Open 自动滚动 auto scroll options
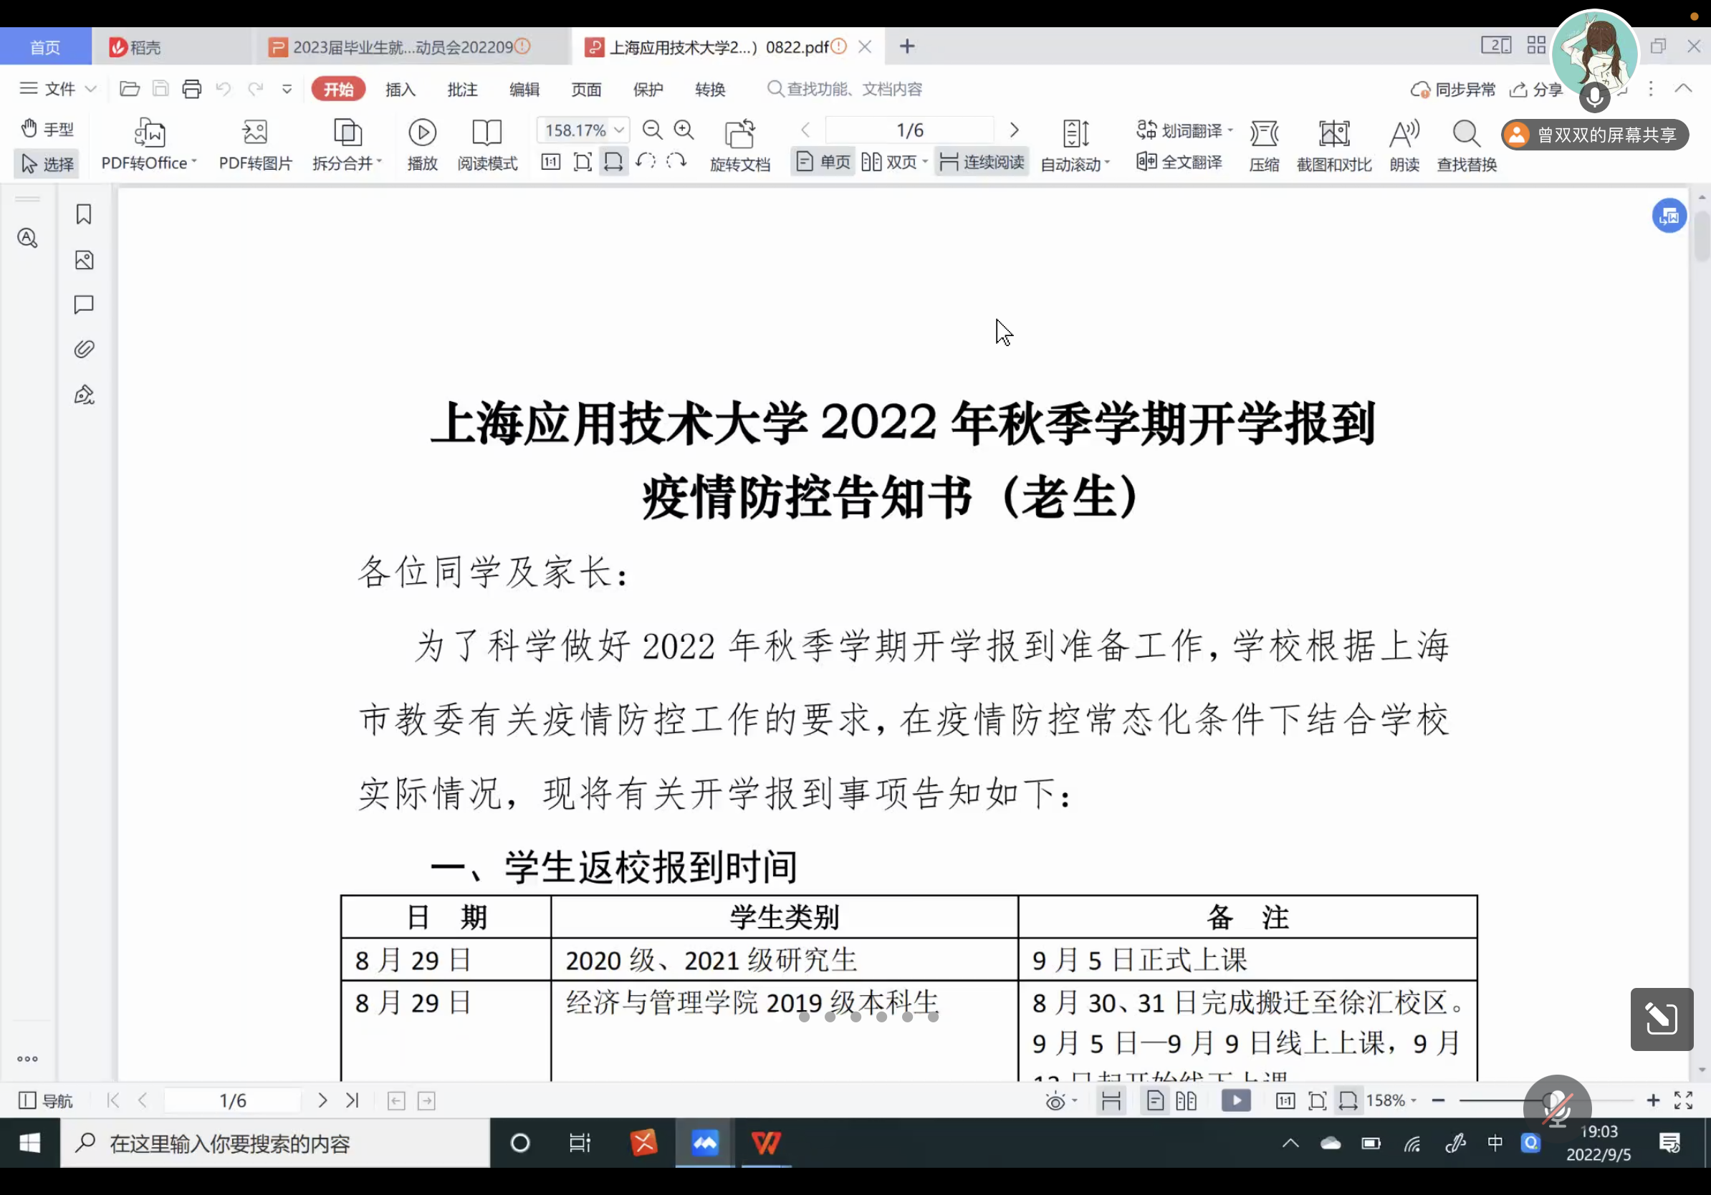This screenshot has height=1195, width=1711. coord(1075,145)
